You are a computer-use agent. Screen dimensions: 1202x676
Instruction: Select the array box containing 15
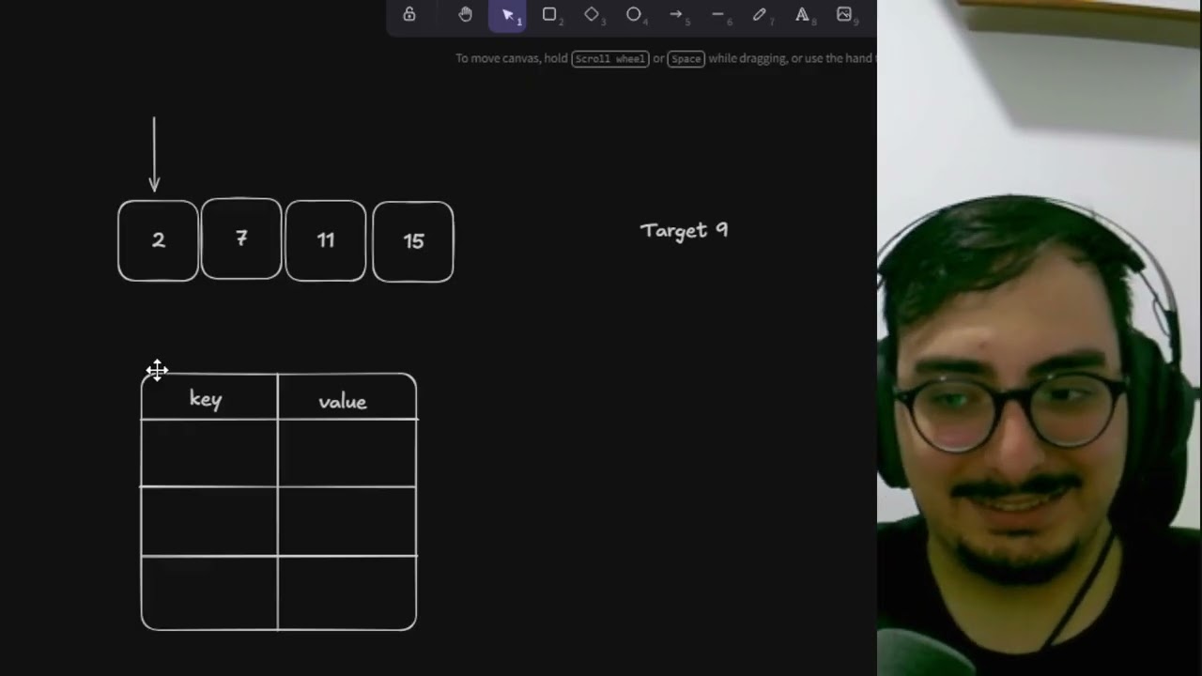(413, 241)
